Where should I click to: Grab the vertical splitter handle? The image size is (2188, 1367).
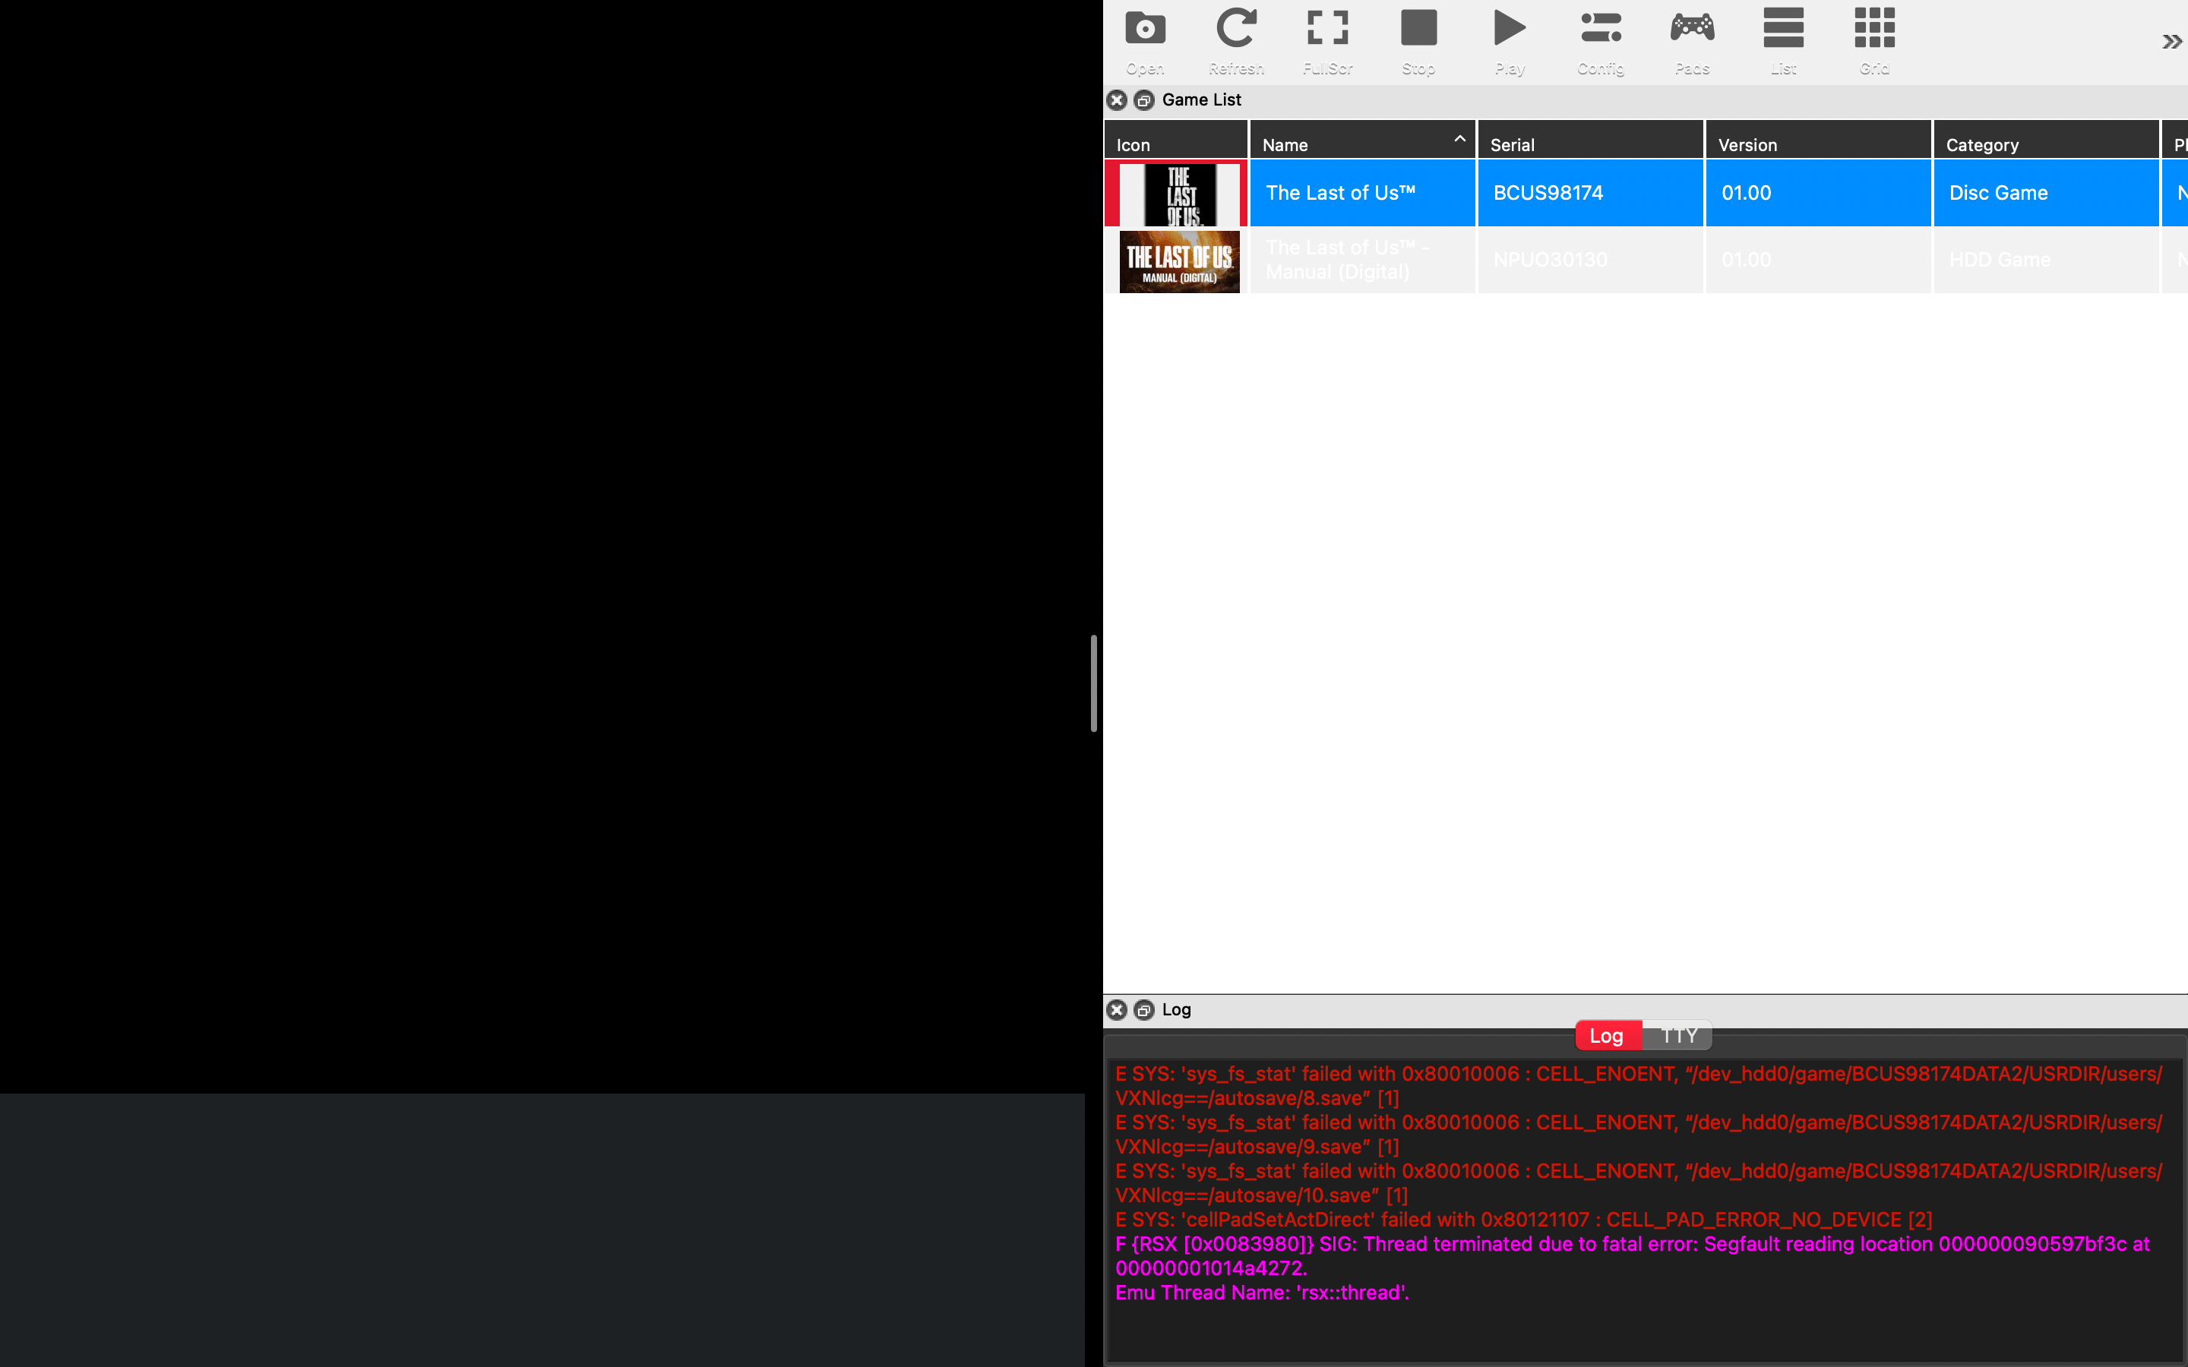coord(1093,683)
